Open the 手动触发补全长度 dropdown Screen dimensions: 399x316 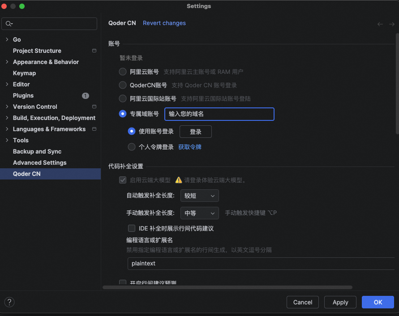tap(200, 213)
